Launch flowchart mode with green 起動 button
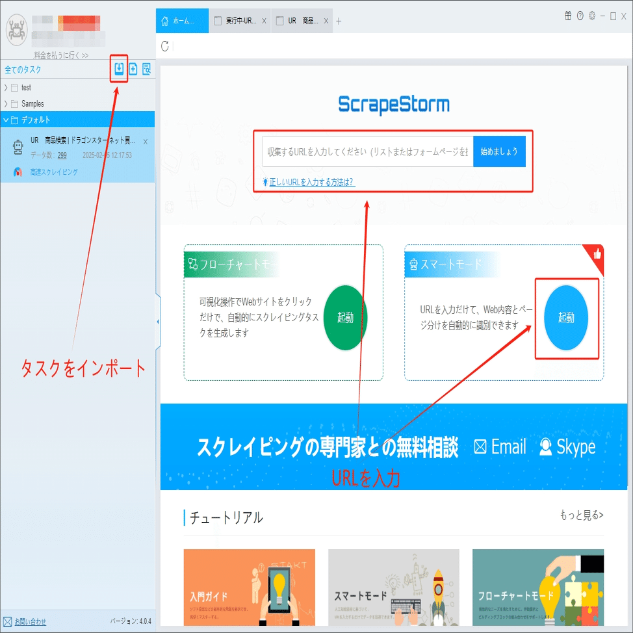 (x=345, y=318)
